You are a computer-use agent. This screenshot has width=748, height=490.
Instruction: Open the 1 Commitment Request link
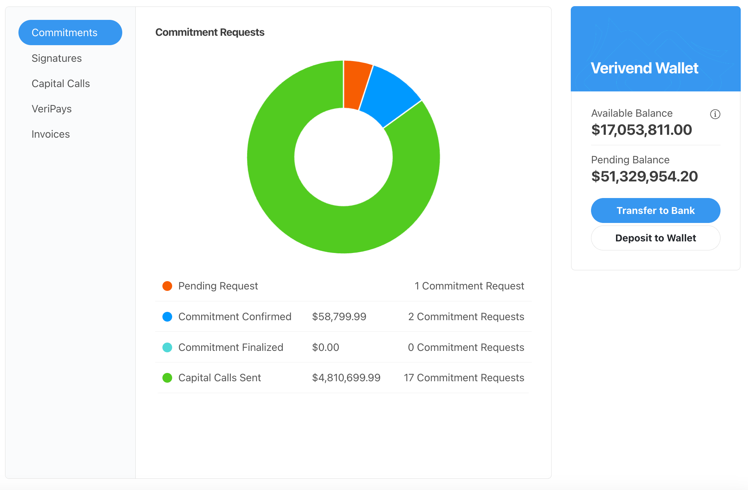[469, 286]
